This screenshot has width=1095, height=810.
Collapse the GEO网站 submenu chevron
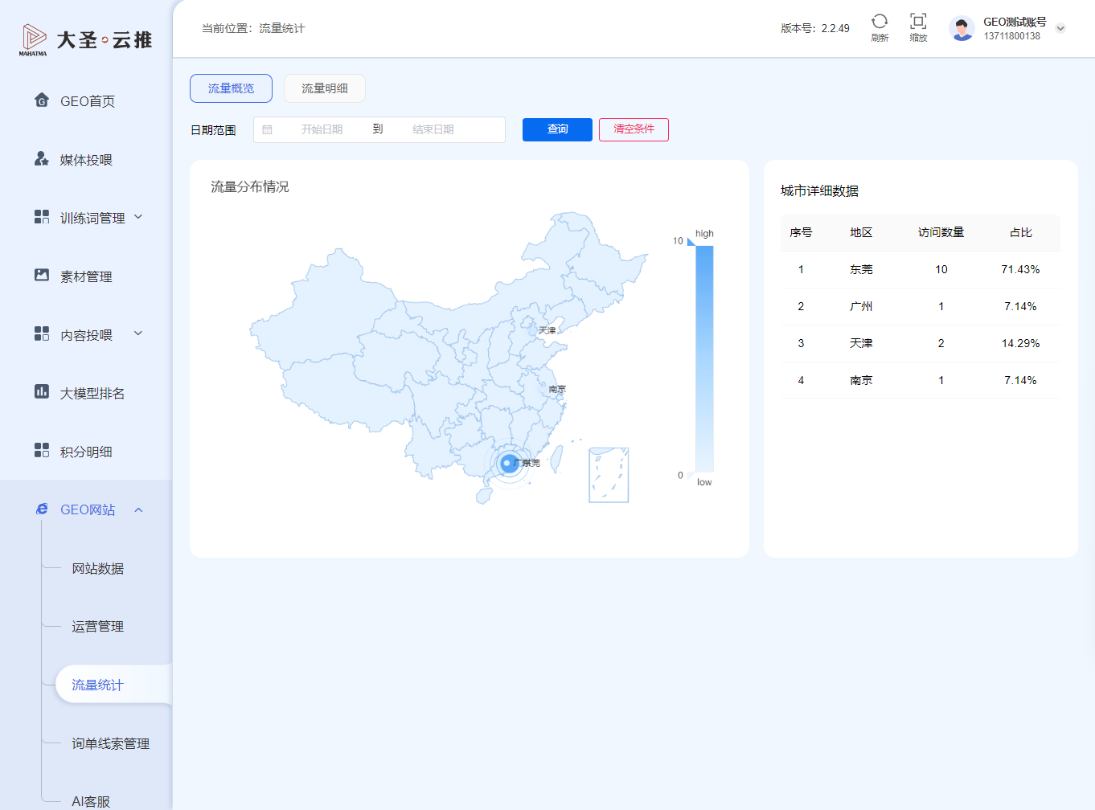click(138, 509)
